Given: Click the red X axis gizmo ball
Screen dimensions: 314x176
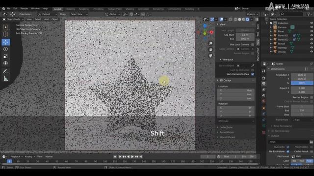Looking at the screenshot, I should point(211,32).
